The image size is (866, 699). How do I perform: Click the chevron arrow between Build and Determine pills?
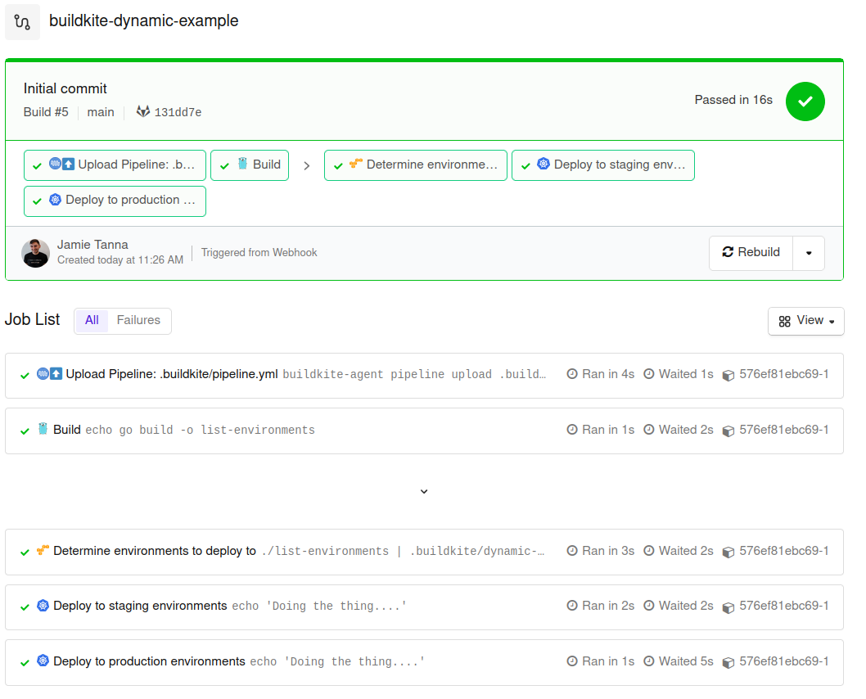306,165
